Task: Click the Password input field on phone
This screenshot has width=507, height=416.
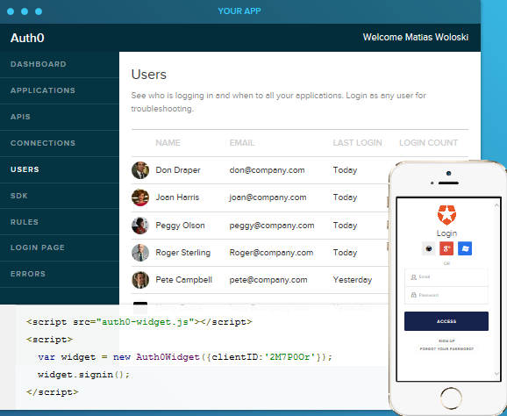Action: (446, 295)
